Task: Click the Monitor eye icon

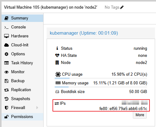Action: 6,72
